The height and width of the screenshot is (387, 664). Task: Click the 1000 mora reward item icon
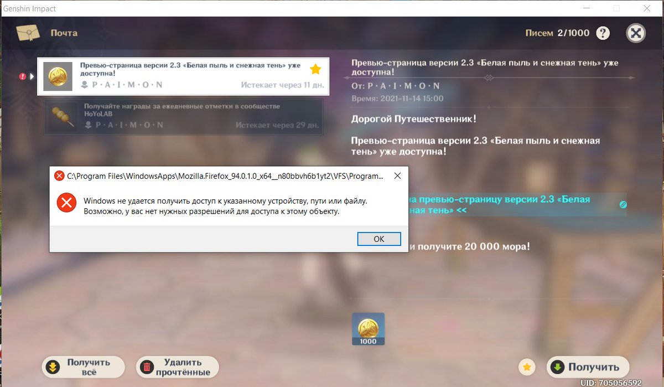[x=368, y=329]
